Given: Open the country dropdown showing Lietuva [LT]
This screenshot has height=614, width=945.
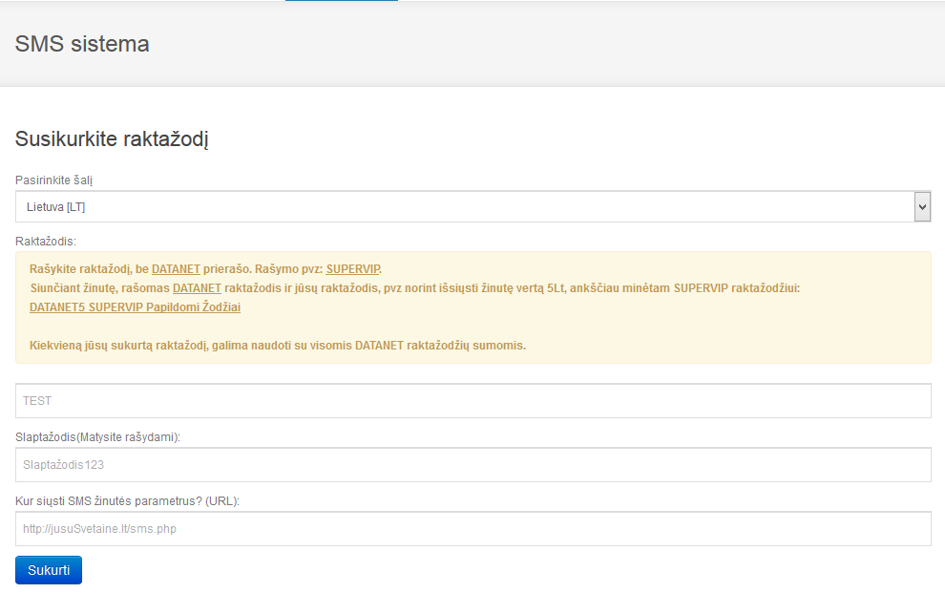Looking at the screenshot, I should (473, 207).
